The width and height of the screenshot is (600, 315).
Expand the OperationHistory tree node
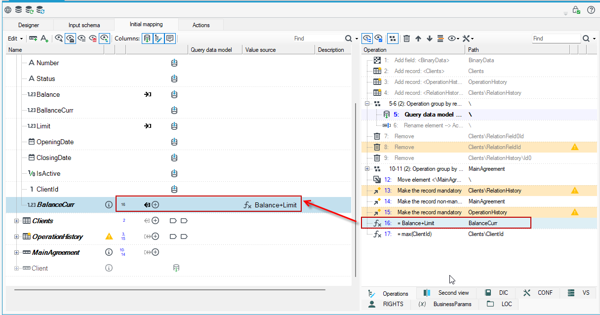click(17, 236)
